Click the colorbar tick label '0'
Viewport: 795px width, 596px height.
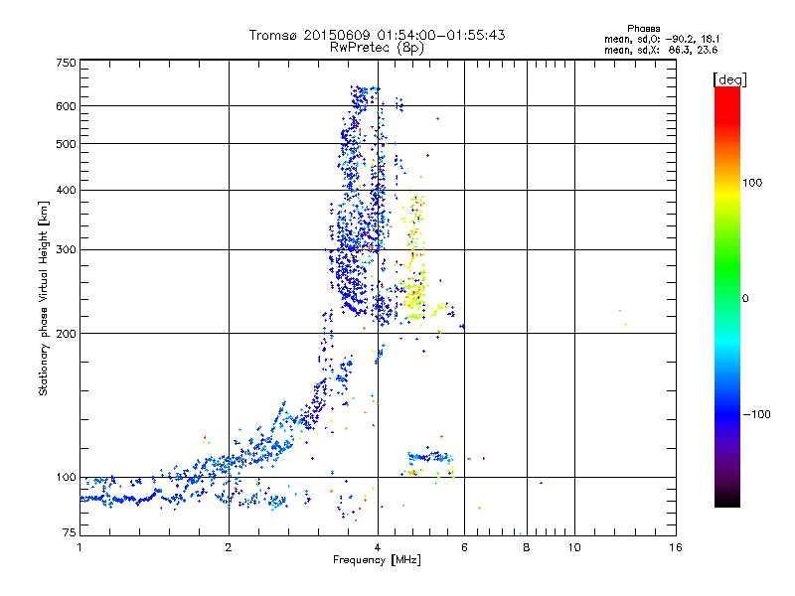tap(744, 299)
